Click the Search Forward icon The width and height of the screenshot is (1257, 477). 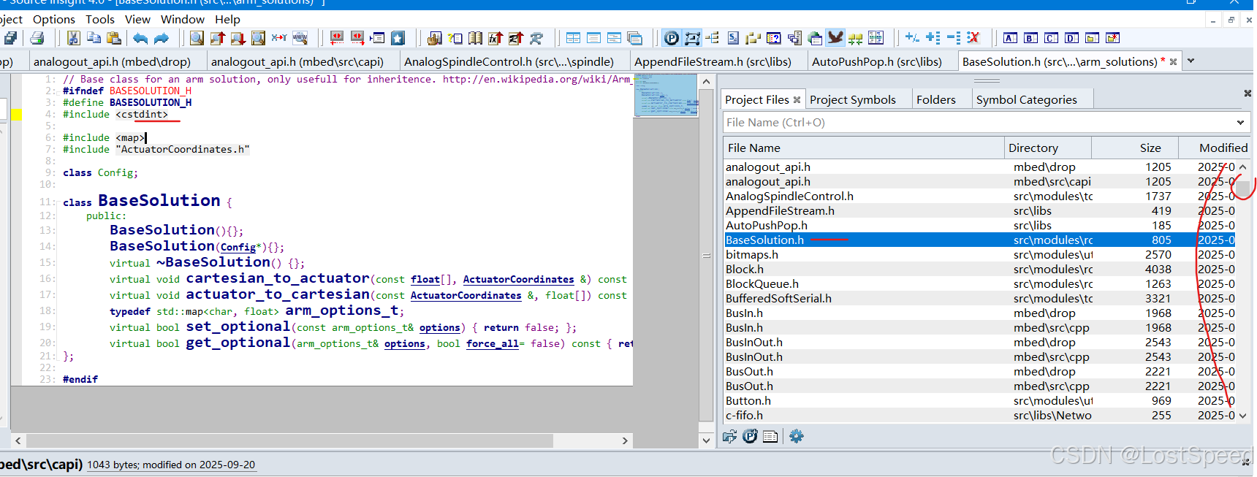[238, 38]
